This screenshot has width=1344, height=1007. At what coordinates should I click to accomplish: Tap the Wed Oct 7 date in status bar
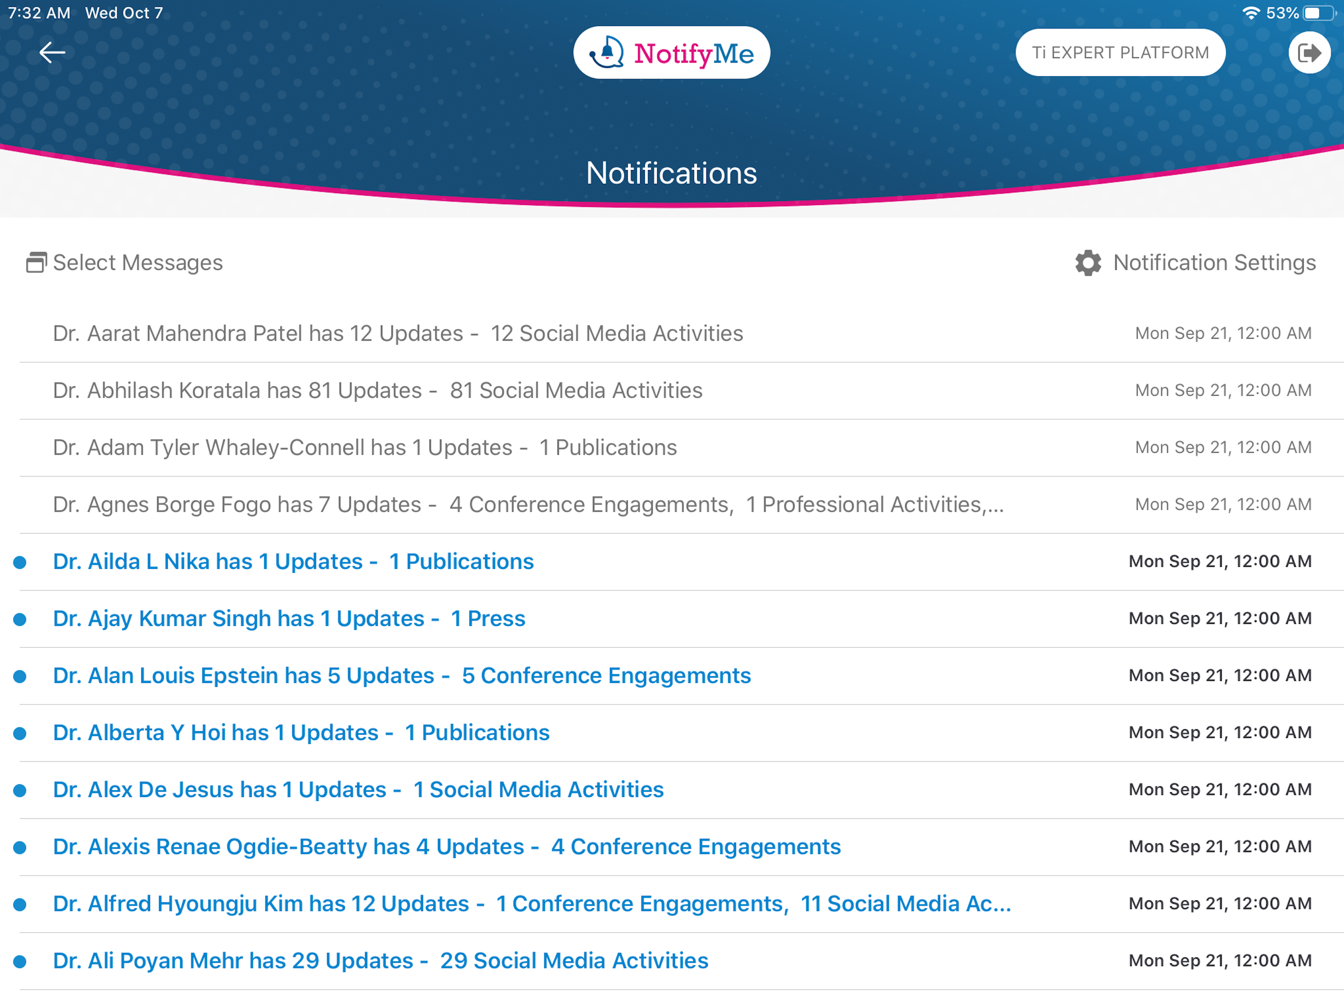(124, 13)
